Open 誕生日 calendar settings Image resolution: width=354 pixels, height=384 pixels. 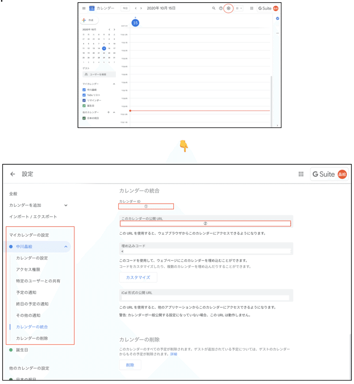tap(22, 350)
